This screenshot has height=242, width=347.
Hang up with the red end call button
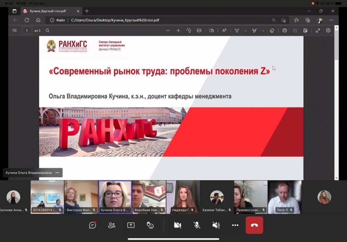coord(254,225)
